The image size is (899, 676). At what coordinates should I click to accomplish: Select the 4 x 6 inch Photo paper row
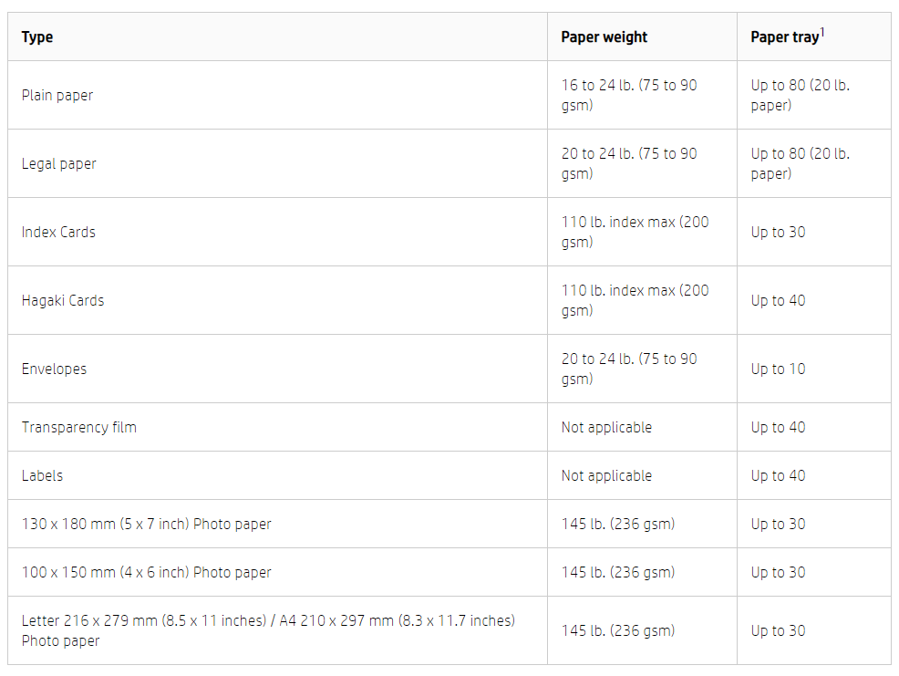tap(147, 572)
